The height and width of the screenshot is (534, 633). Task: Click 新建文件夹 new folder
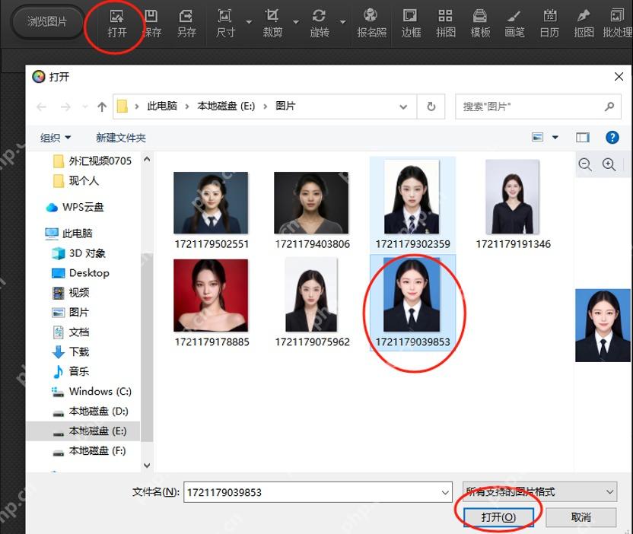tap(121, 138)
